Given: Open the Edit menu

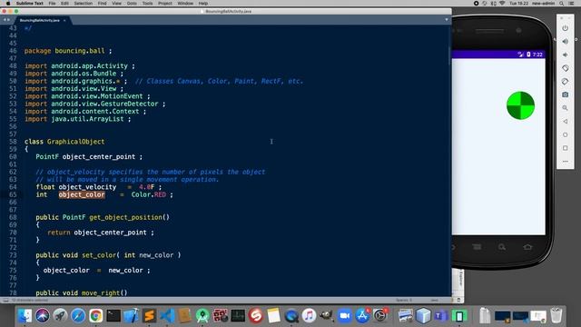Looking at the screenshot, I should pyautogui.click(x=64, y=3).
